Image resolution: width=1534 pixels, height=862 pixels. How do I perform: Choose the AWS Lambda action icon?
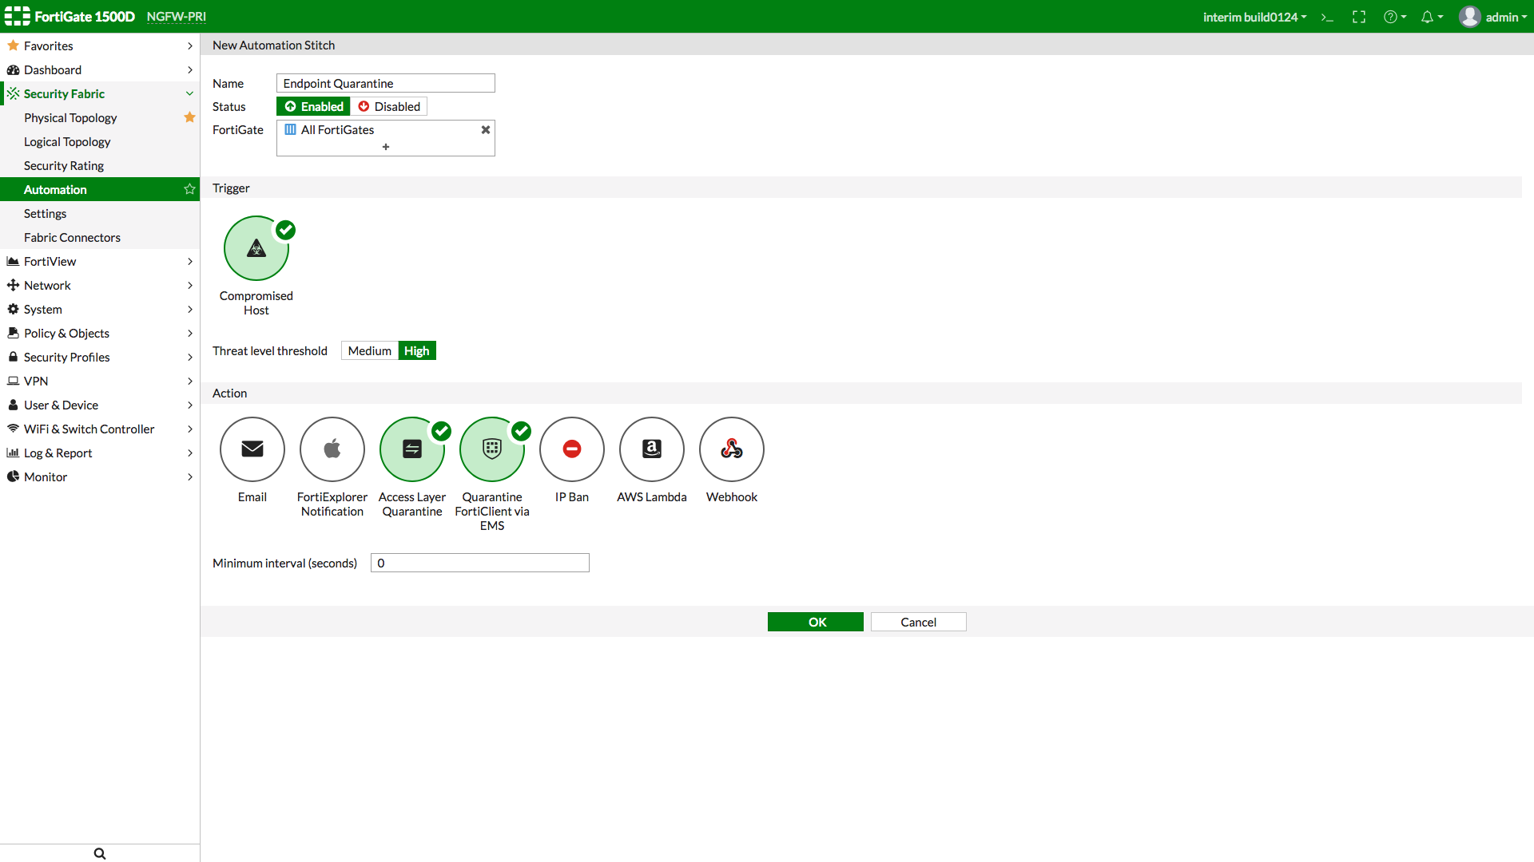652,449
